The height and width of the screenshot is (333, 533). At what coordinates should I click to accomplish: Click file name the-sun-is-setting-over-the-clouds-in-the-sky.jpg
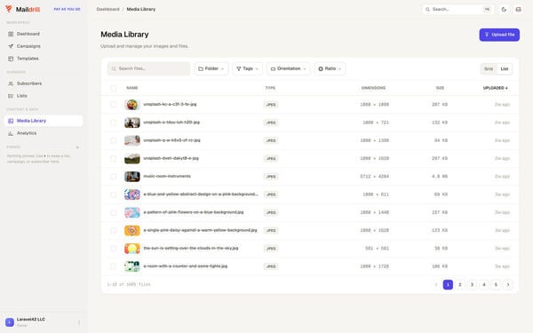pyautogui.click(x=191, y=249)
